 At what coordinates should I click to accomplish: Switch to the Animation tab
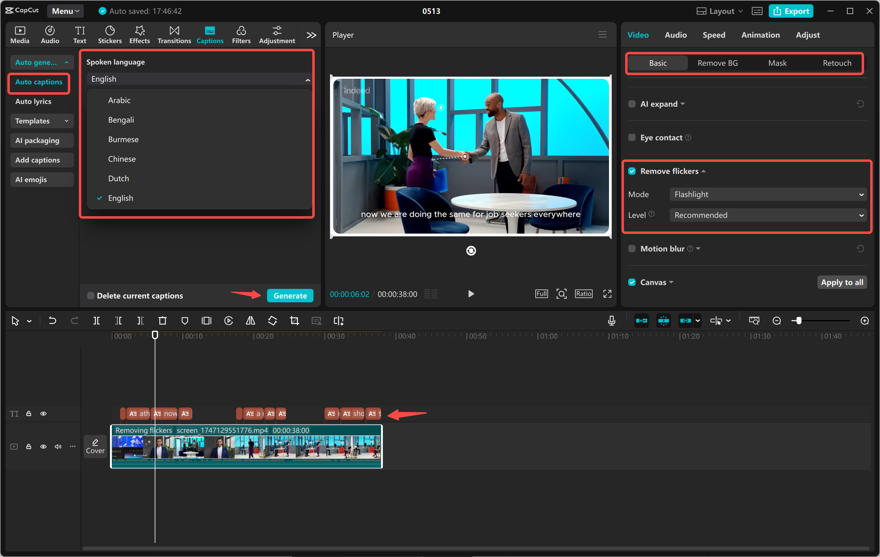click(760, 35)
